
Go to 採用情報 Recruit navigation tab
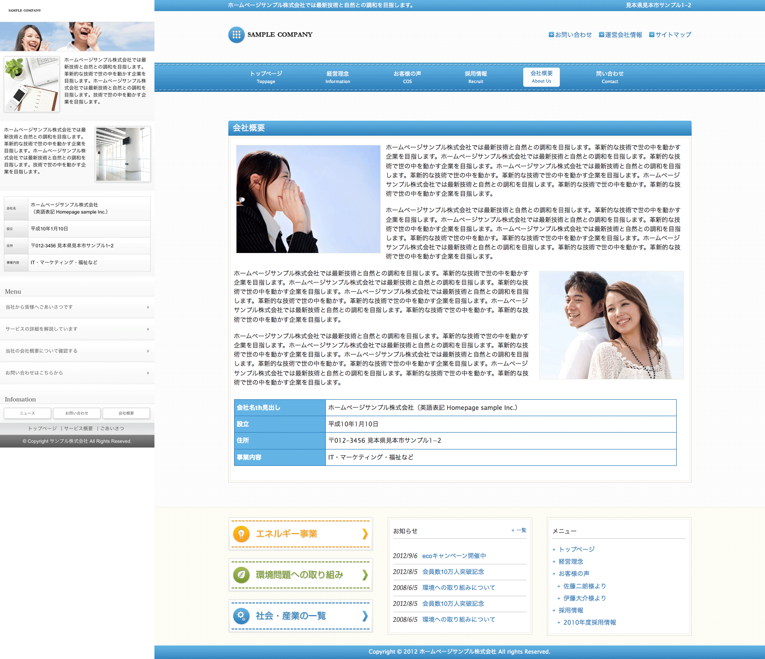point(475,77)
